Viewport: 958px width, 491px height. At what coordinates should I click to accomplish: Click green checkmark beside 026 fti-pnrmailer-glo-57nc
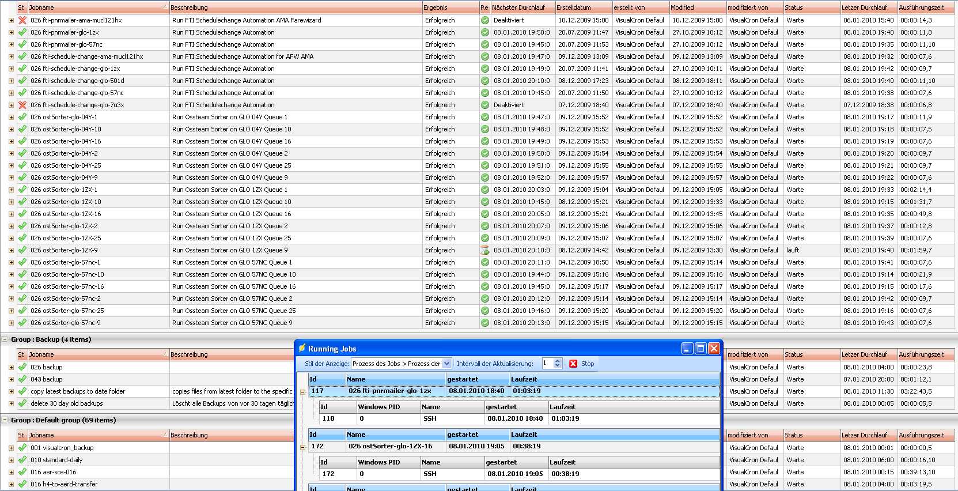22,44
